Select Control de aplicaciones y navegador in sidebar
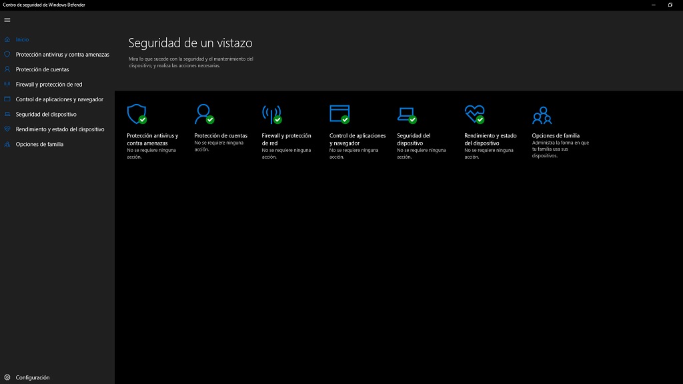The image size is (683, 384). point(59,99)
